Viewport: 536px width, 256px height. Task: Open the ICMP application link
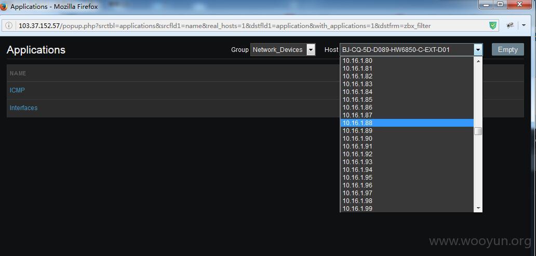(x=17, y=90)
